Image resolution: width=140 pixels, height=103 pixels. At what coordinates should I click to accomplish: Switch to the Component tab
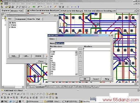tap(21, 19)
